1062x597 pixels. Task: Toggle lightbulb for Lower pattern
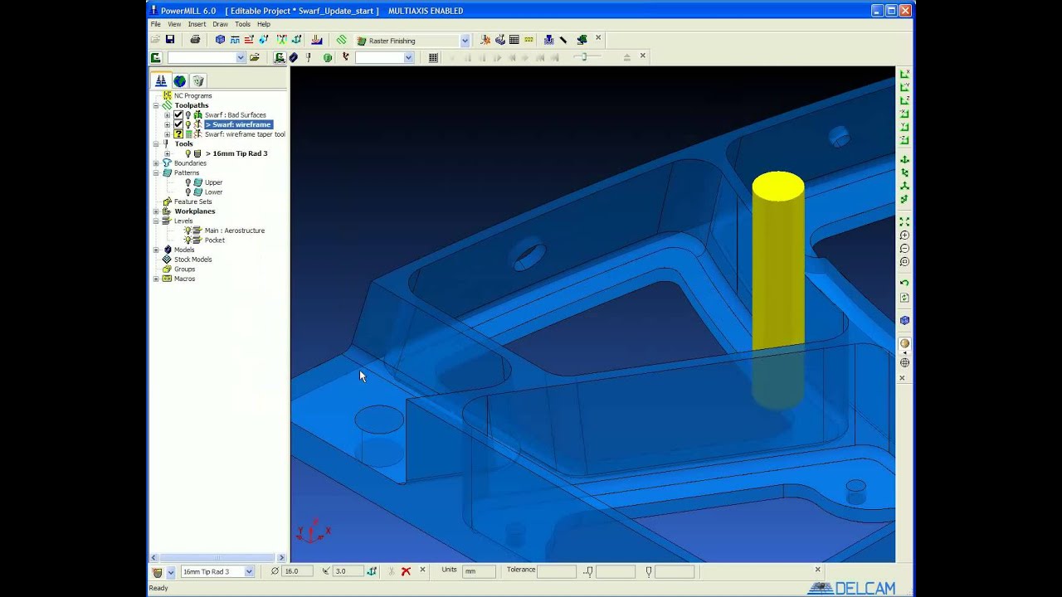pos(188,192)
